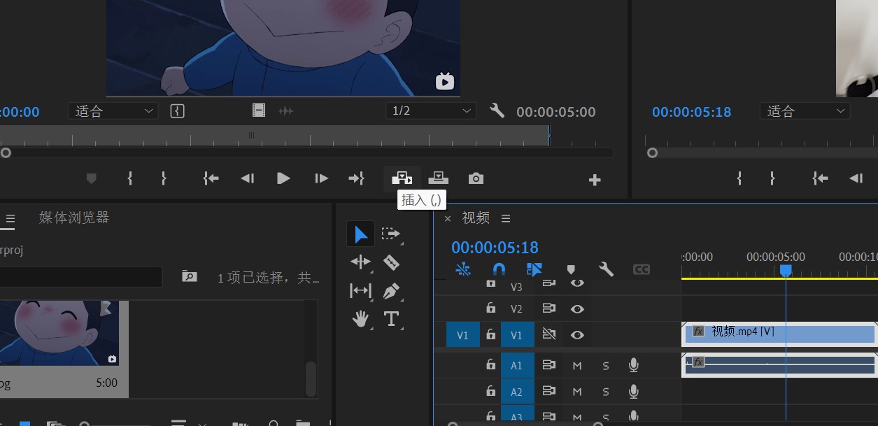Open the 1/2 playback resolution dropdown
878x426 pixels.
coord(431,111)
